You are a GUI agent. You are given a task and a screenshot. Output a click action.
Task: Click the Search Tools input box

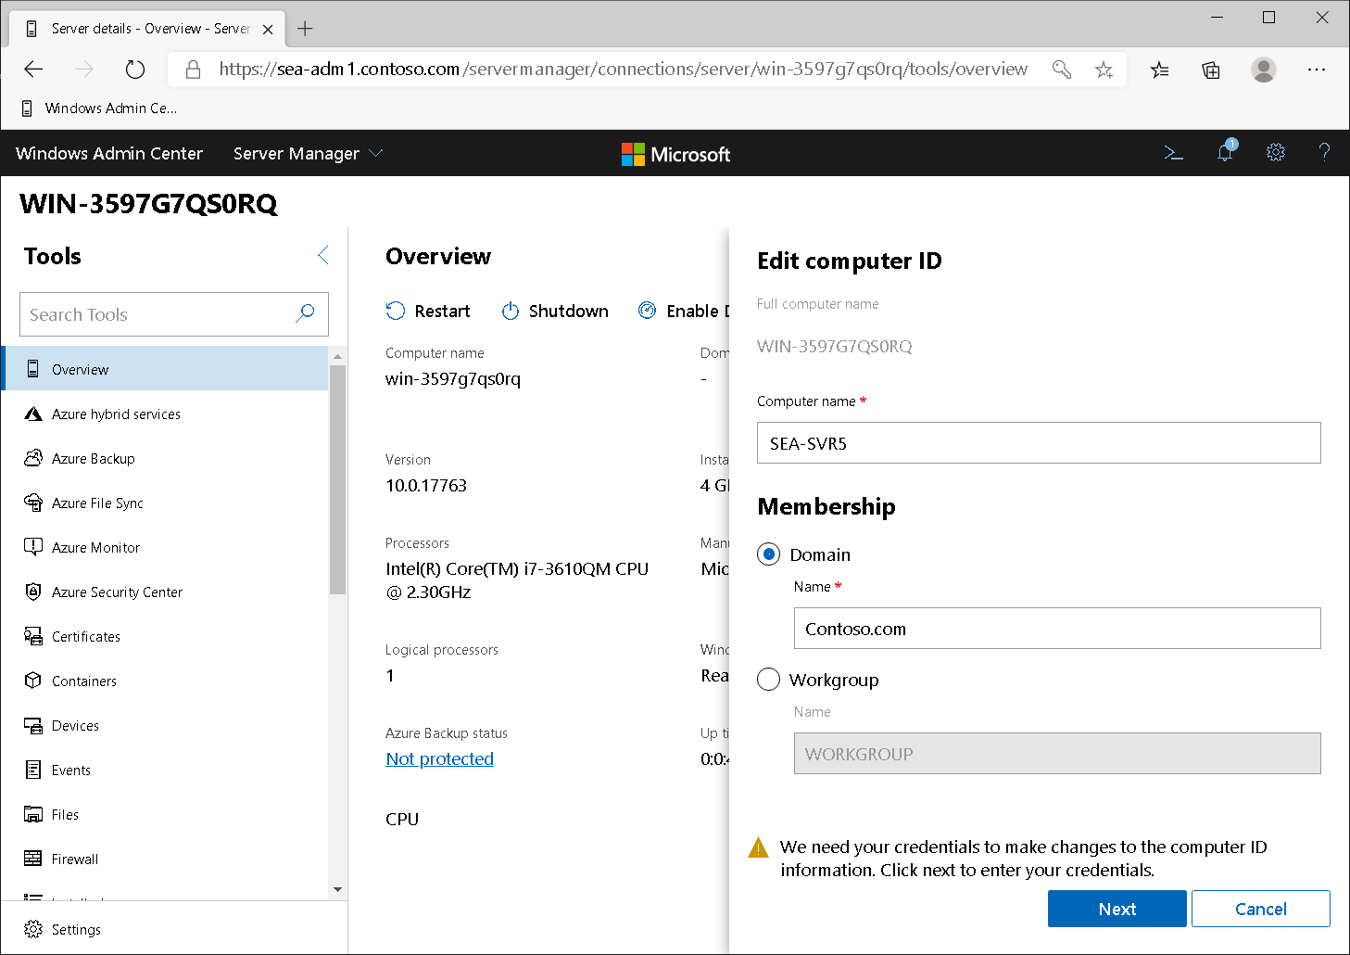(x=174, y=314)
